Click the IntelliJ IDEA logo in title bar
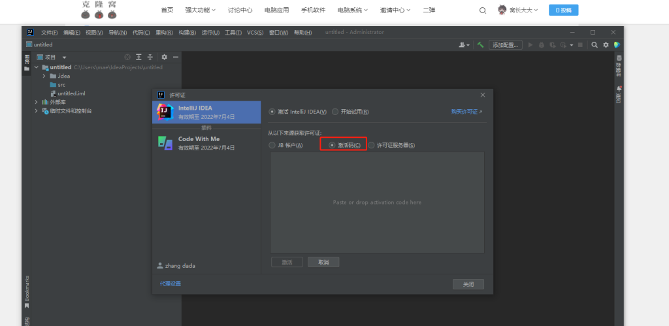The image size is (669, 326). (30, 33)
